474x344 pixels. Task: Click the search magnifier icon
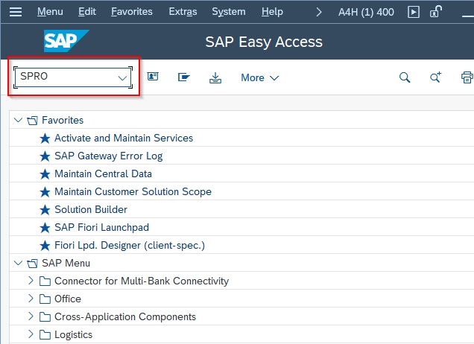pos(405,77)
